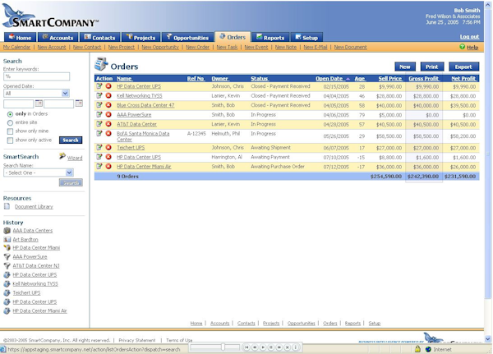Delete the HP Data Center UPS order owned by Harrington
The width and height of the screenshot is (493, 354).
pos(108,157)
